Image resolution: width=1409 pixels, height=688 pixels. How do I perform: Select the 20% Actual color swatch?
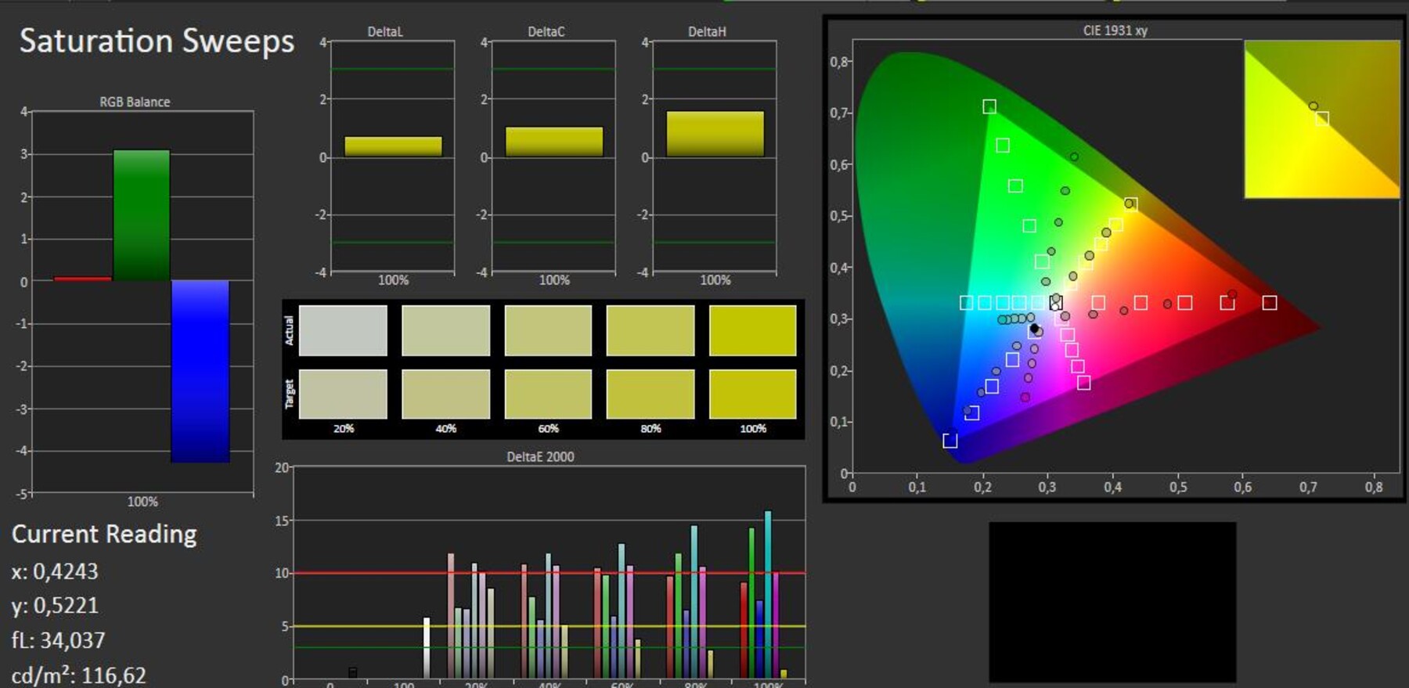(x=343, y=330)
